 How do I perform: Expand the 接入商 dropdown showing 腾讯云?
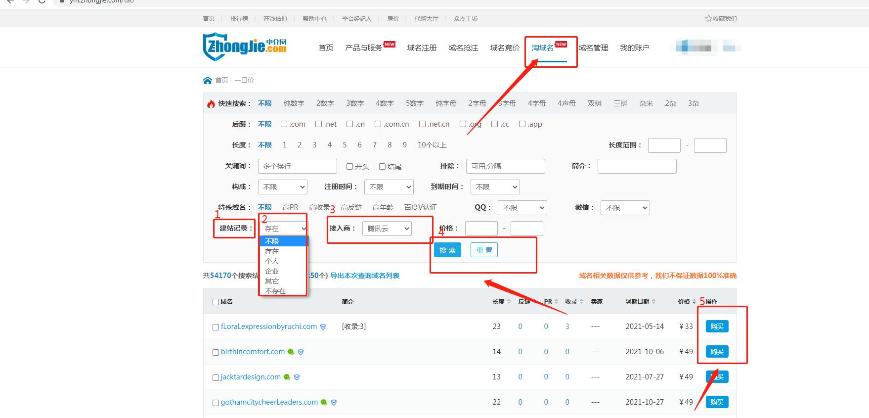[387, 229]
